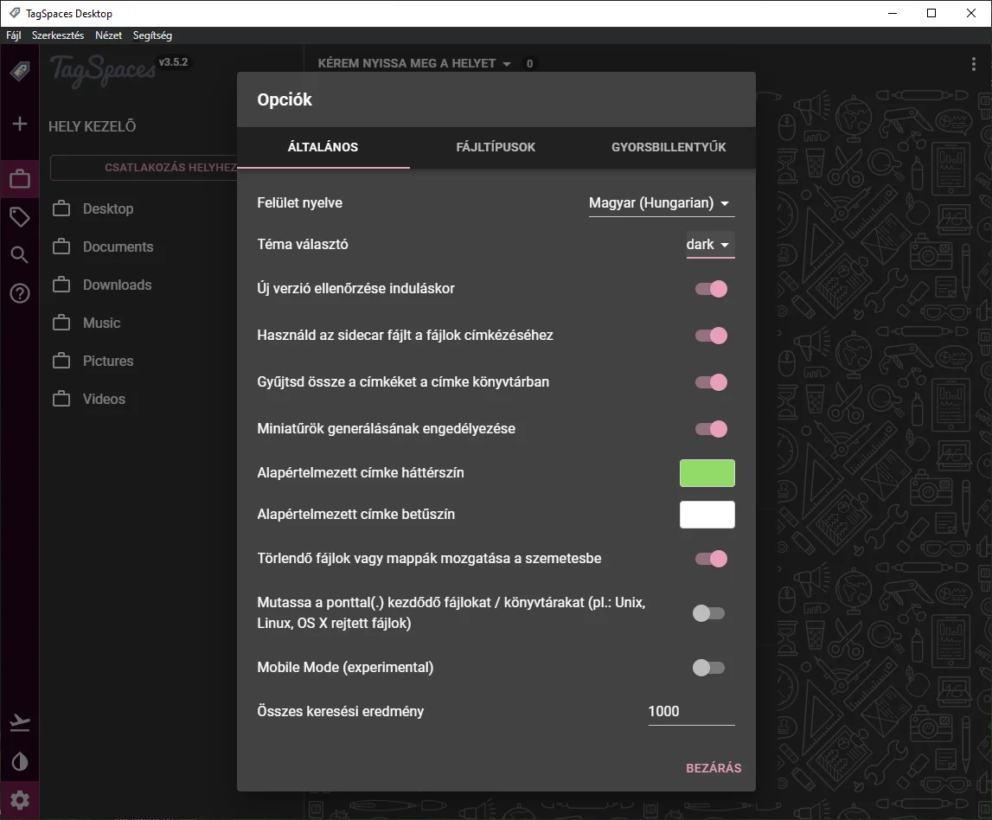The width and height of the screenshot is (992, 820).
Task: Open the Segítség menu
Action: click(x=152, y=35)
